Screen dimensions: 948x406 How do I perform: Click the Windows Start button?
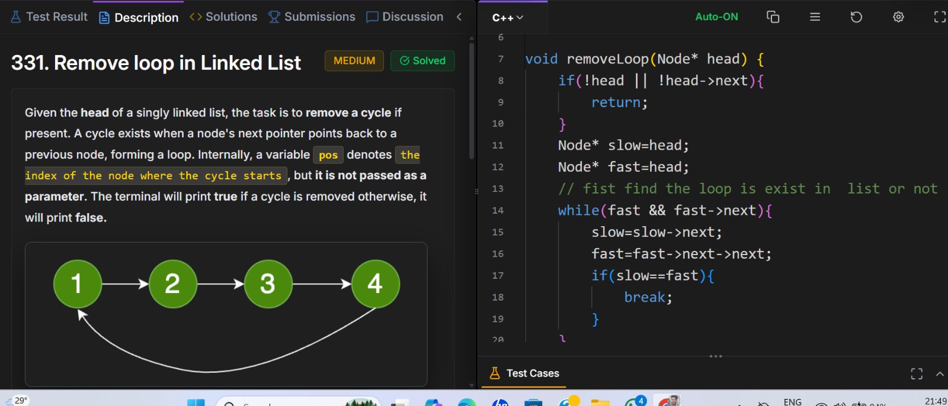[196, 402]
